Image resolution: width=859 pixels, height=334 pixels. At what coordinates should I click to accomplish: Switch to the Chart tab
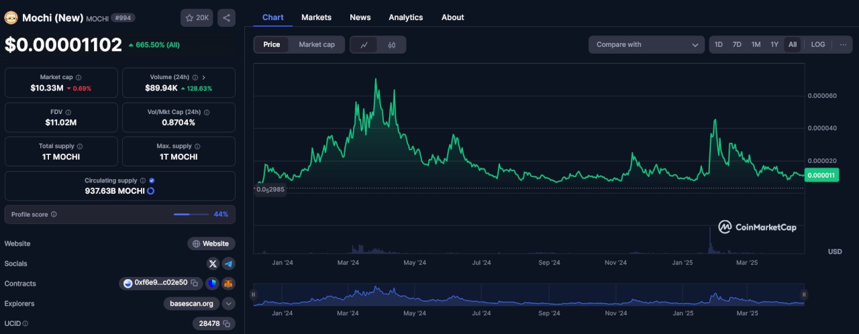point(273,17)
